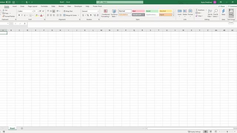237x133 pixels.
Task: Open the Calibri font name dropdown
Action: 32,11
